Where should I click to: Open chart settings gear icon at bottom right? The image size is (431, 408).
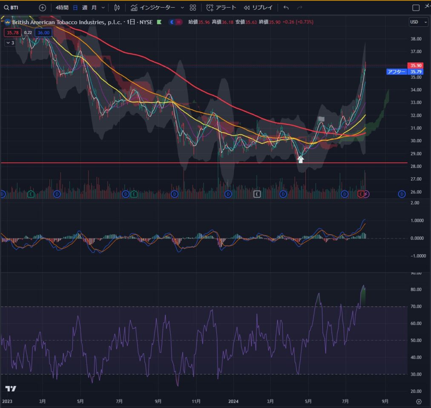tap(419, 402)
